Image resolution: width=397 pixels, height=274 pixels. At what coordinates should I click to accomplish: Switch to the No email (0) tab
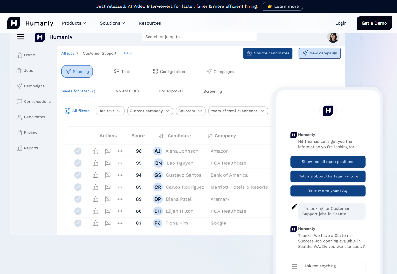pyautogui.click(x=127, y=91)
